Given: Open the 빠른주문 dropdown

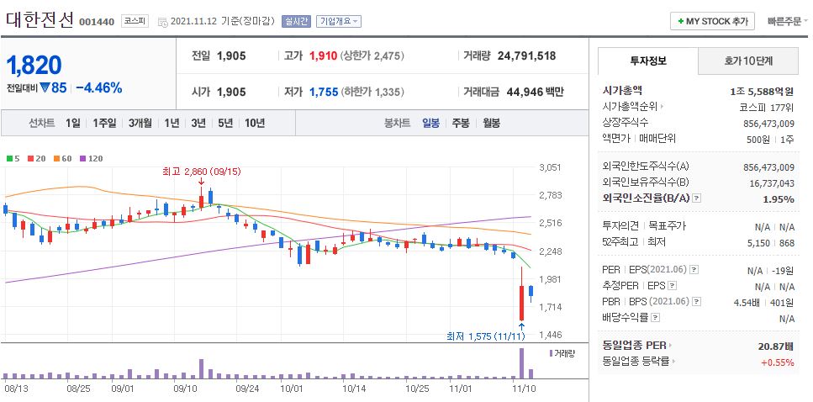Looking at the screenshot, I should (787, 21).
